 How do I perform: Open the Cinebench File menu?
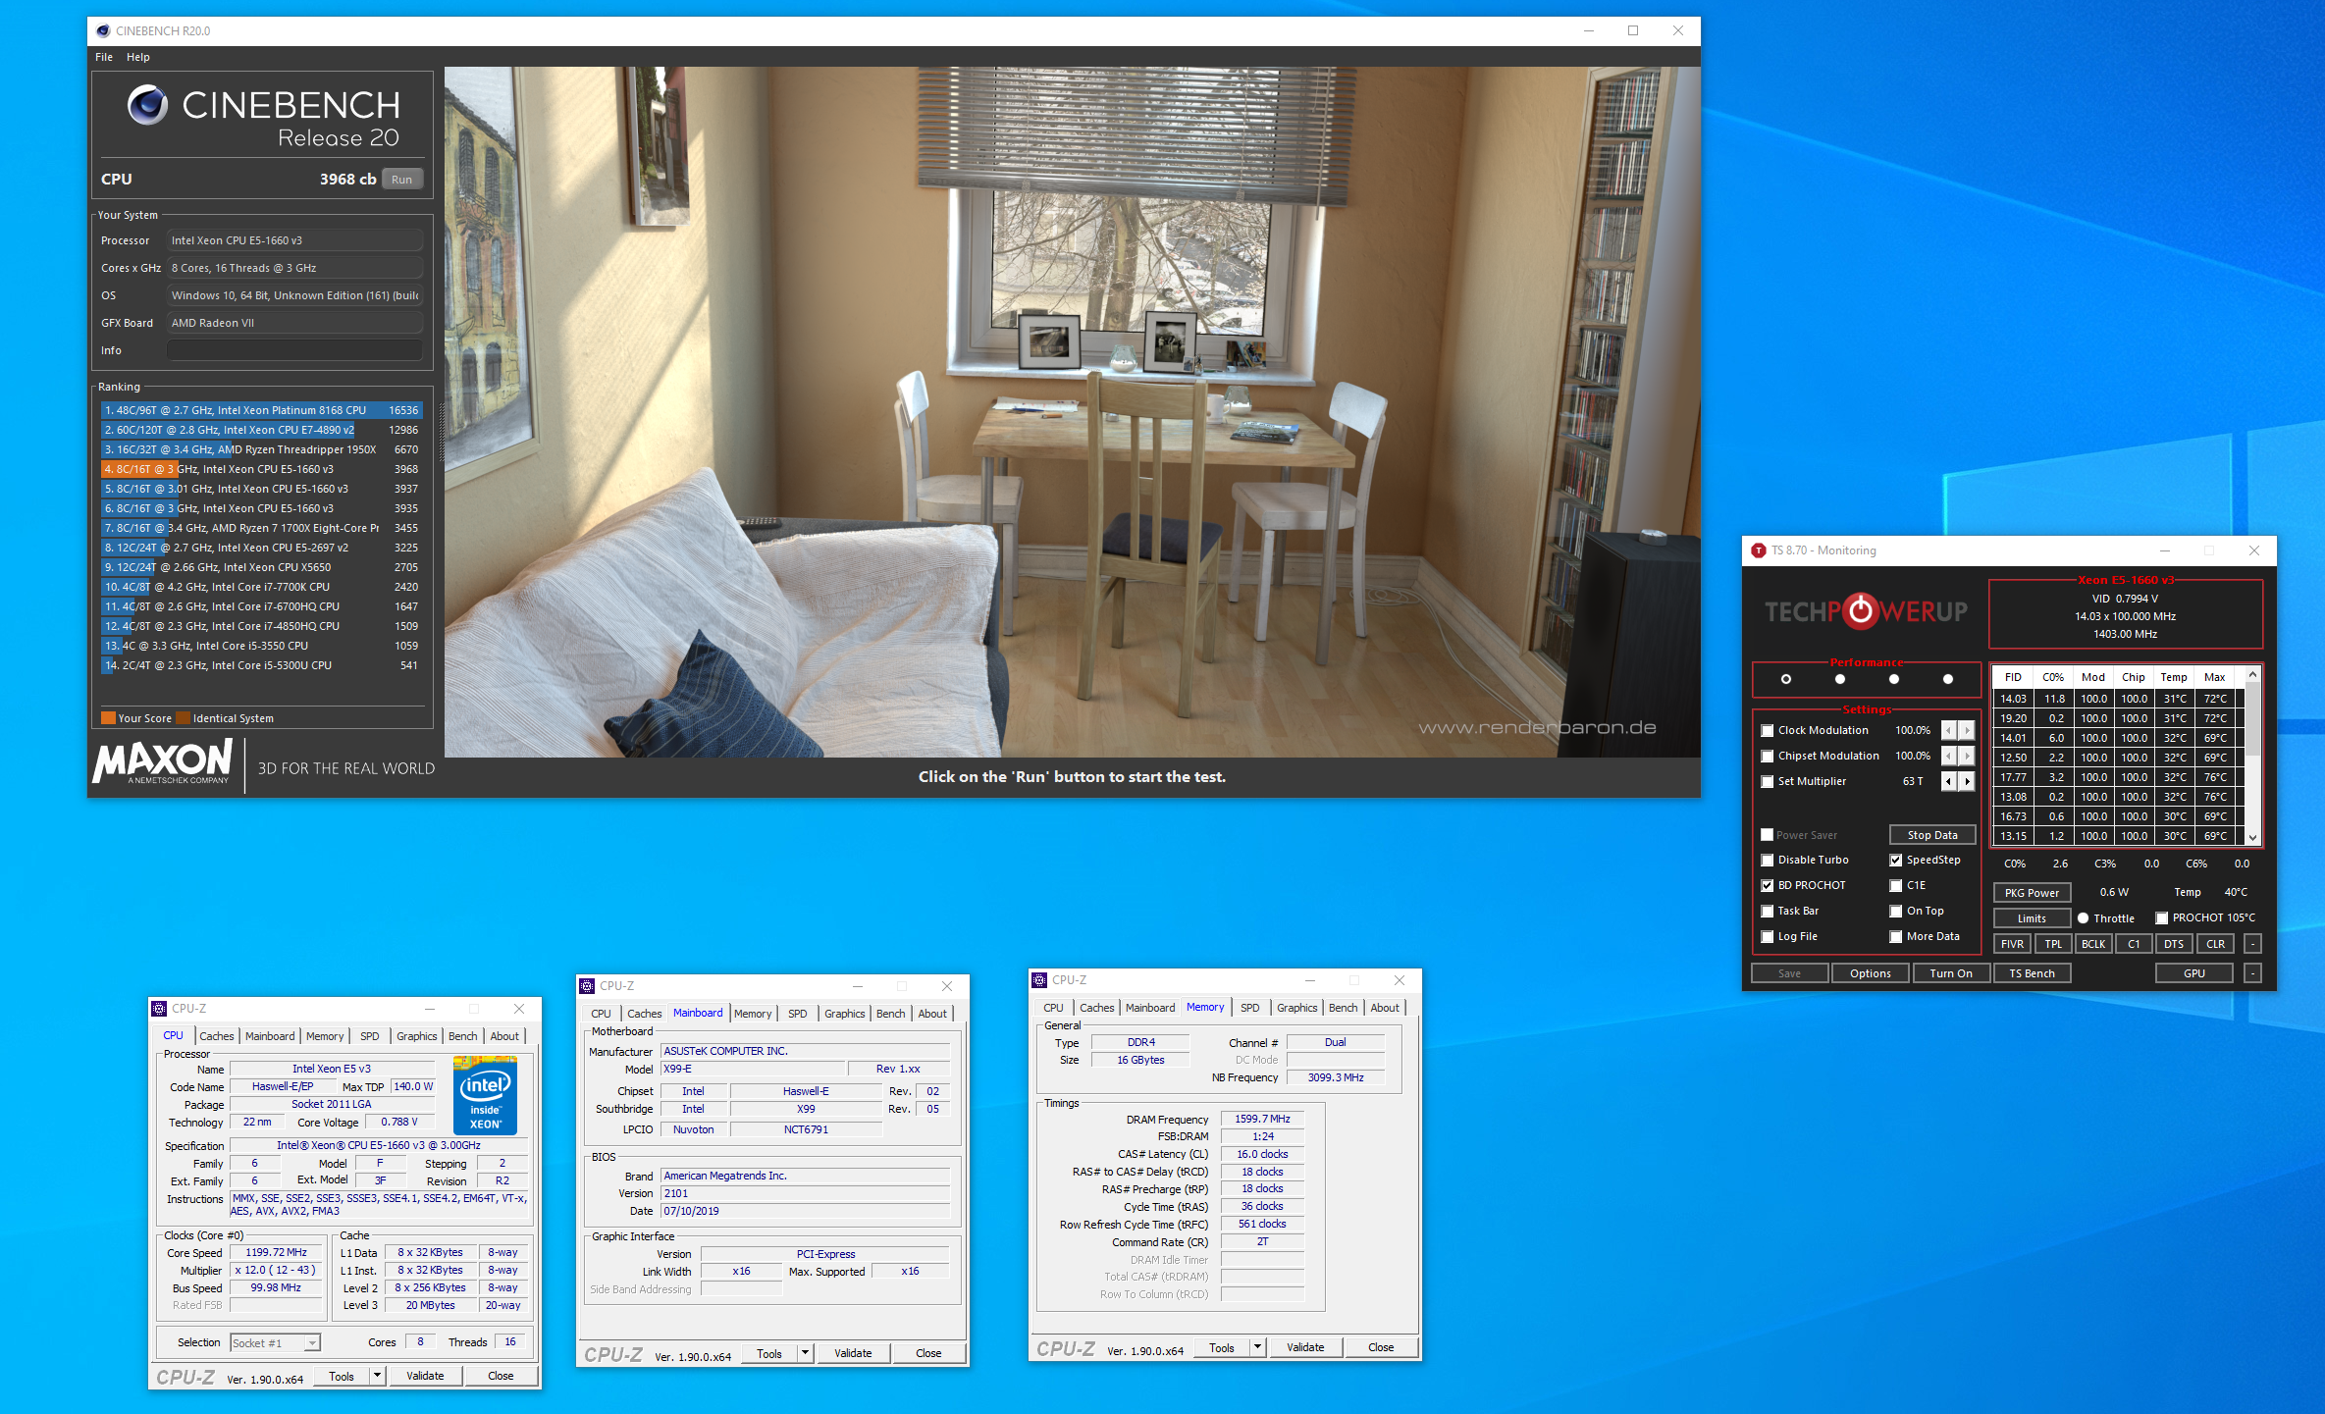(x=104, y=57)
